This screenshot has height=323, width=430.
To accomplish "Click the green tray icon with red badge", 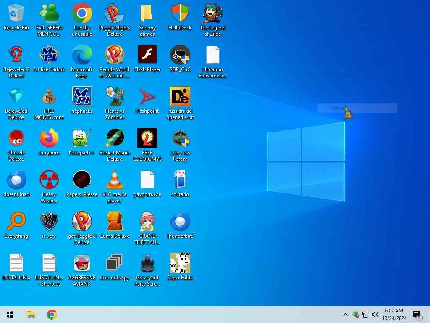I will (x=356, y=315).
